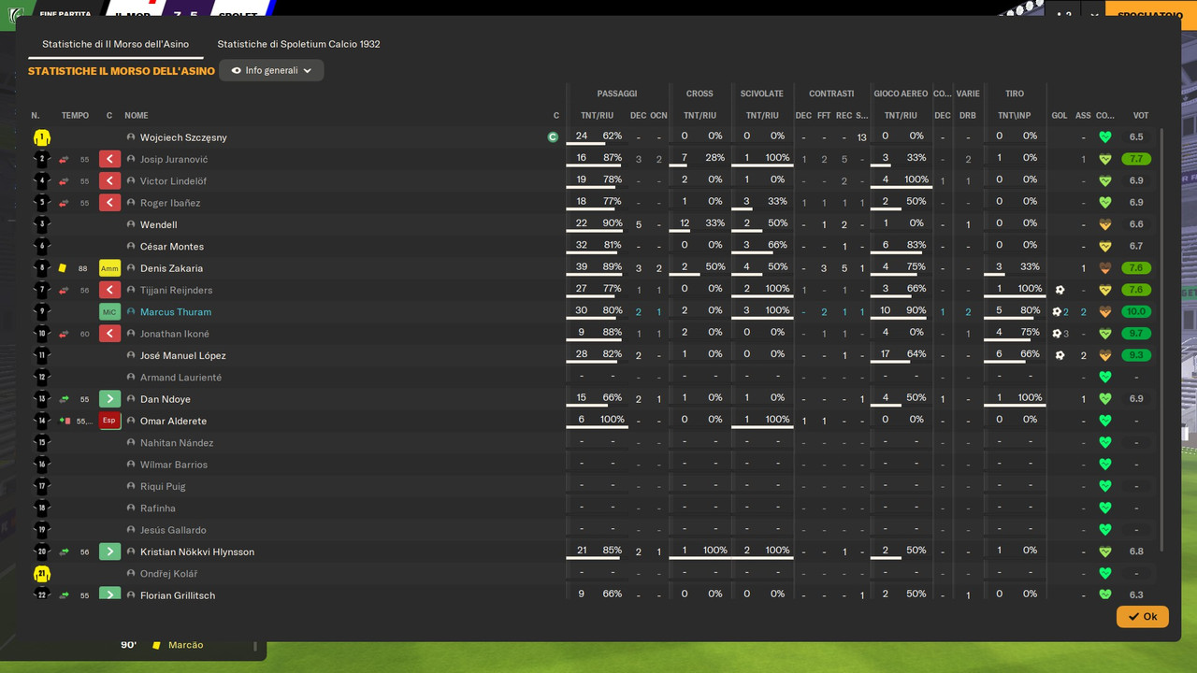Select Jesús Gallardo in the player list
The image size is (1197, 673).
[173, 530]
